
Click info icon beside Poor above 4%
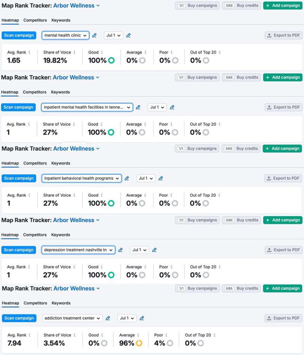coord(166,335)
